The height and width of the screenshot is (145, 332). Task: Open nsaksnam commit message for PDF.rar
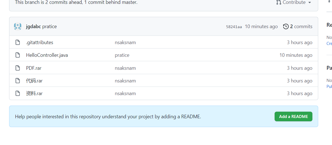125,68
